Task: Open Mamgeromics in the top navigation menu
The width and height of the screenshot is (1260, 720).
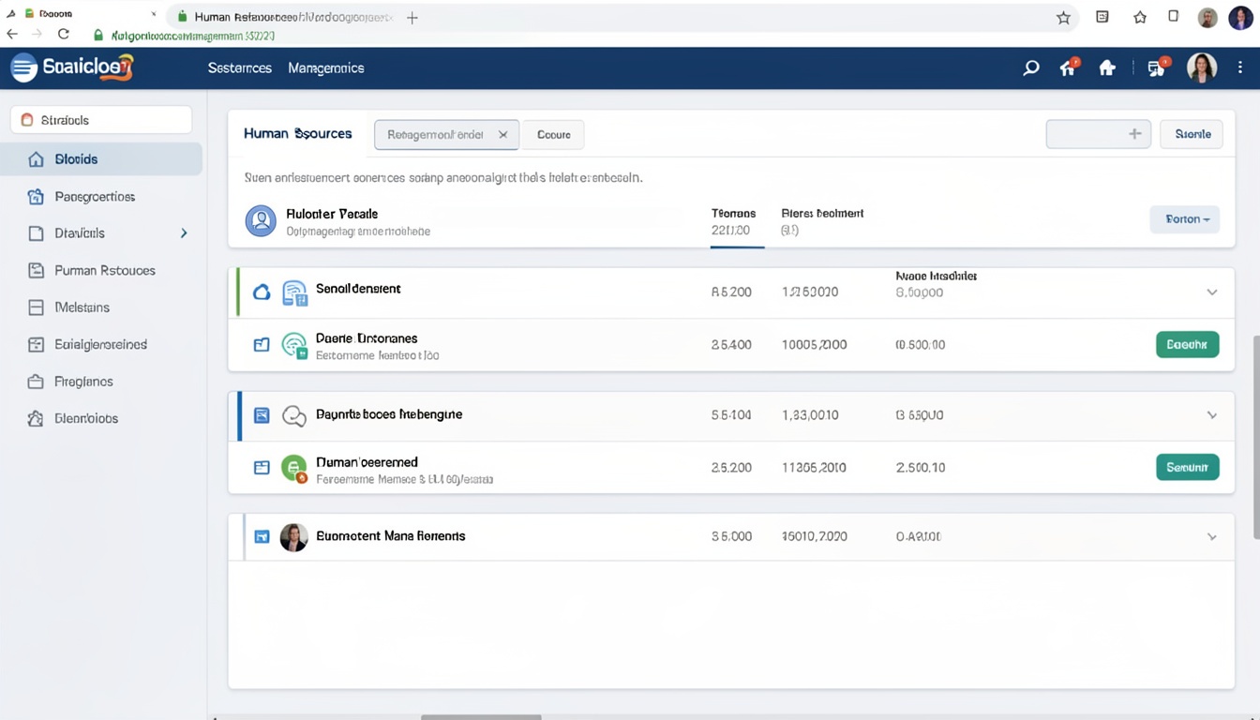Action: [325, 67]
